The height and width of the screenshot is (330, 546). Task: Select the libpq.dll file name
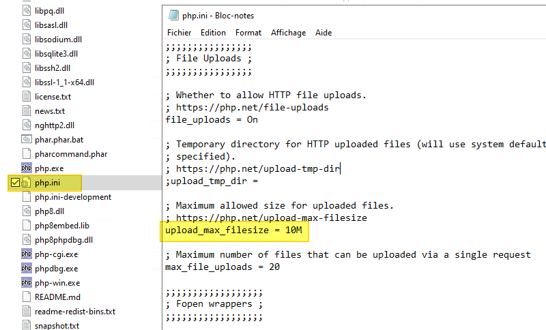tap(49, 11)
